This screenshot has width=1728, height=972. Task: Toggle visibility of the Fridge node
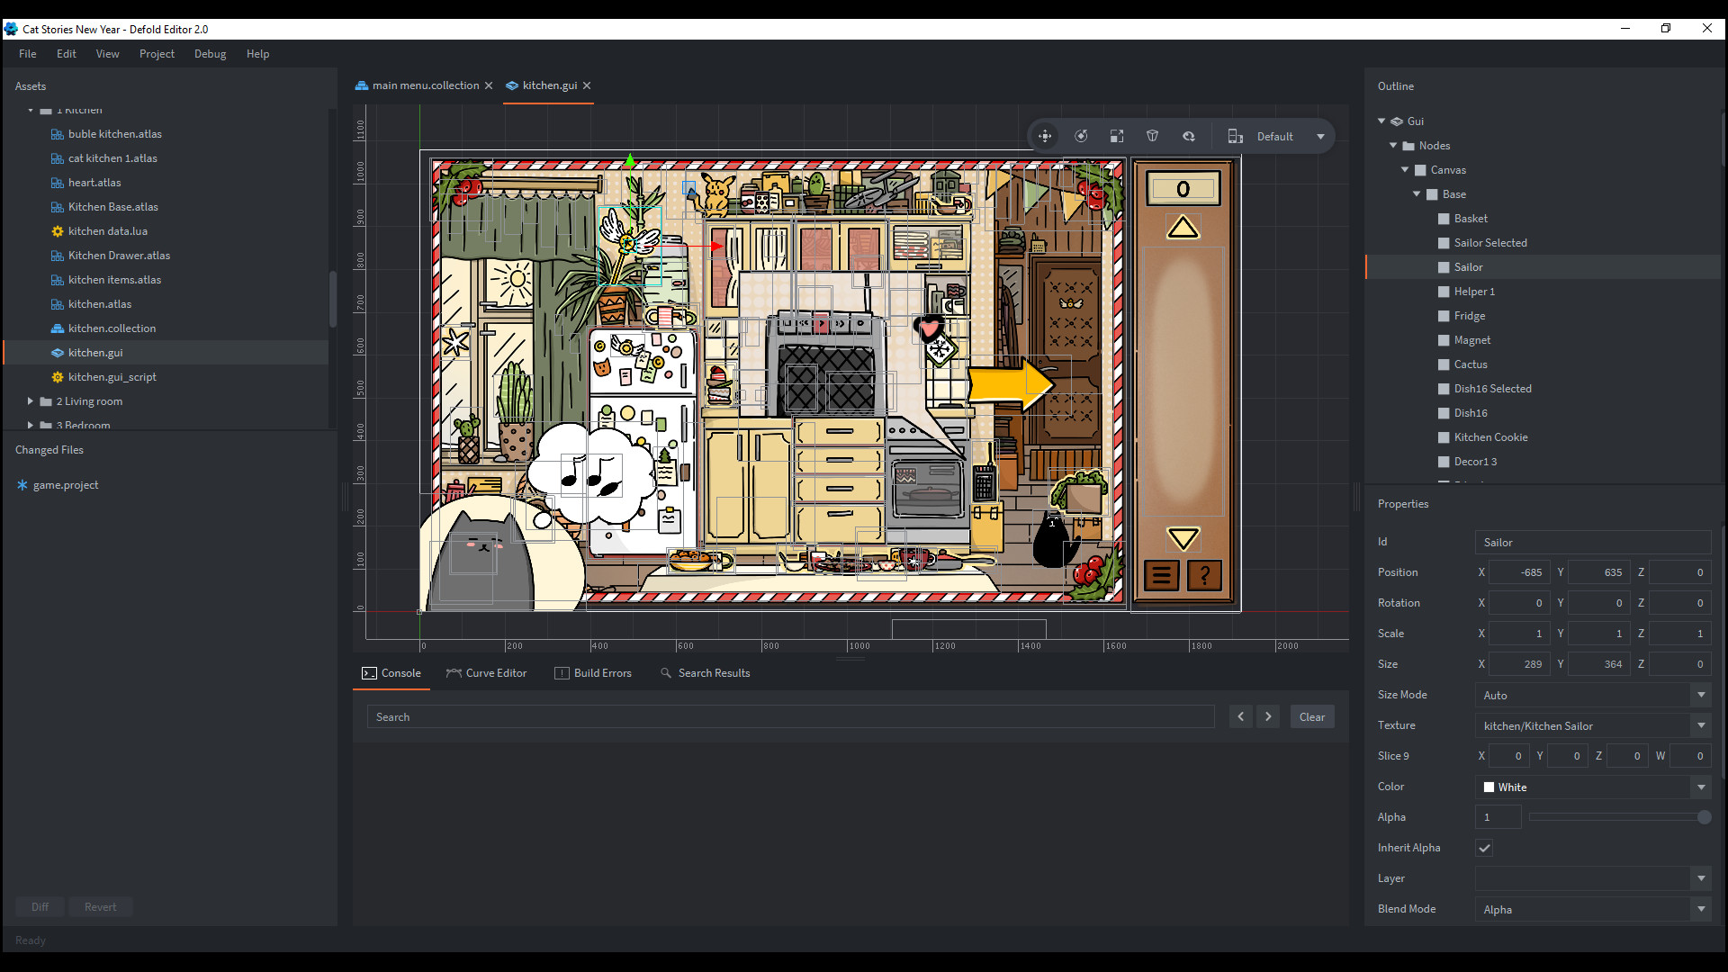1444,315
